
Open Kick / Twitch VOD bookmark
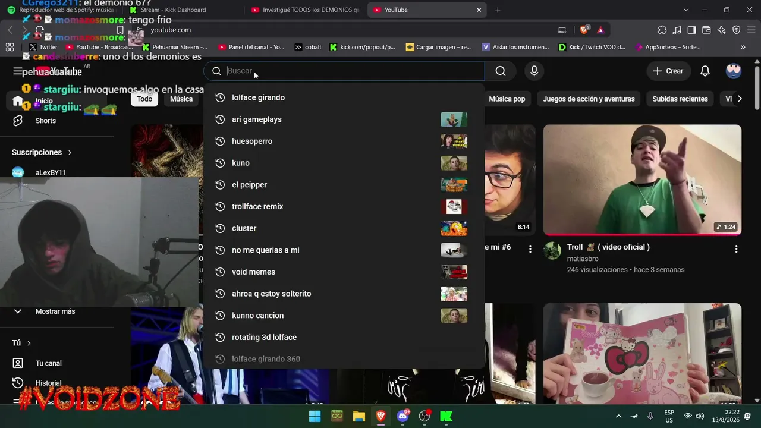[592, 47]
